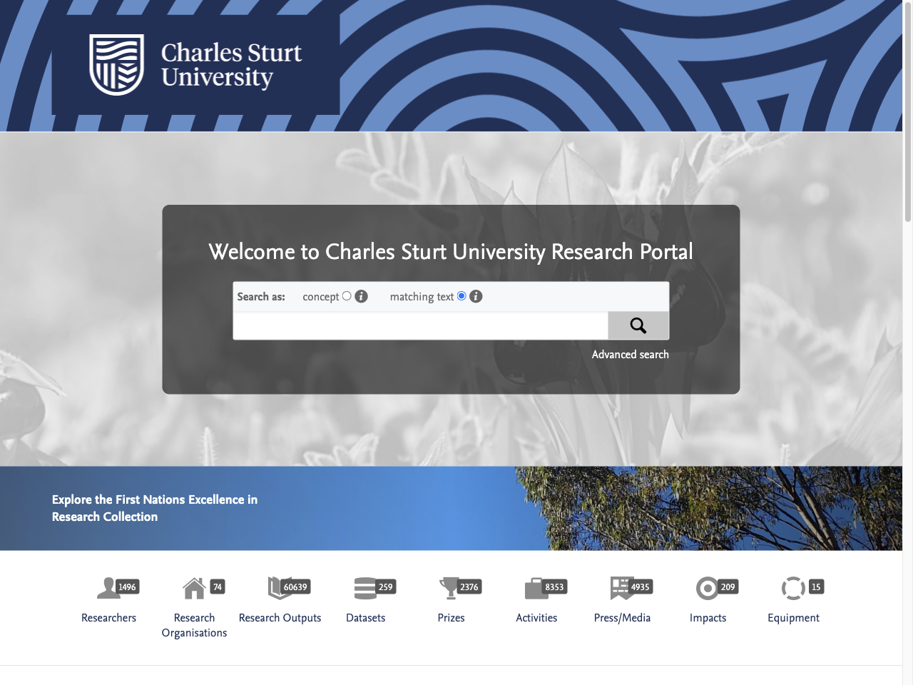Image resolution: width=913 pixels, height=685 pixels.
Task: Click the Welcome to Research Portal heading
Action: [x=451, y=252]
